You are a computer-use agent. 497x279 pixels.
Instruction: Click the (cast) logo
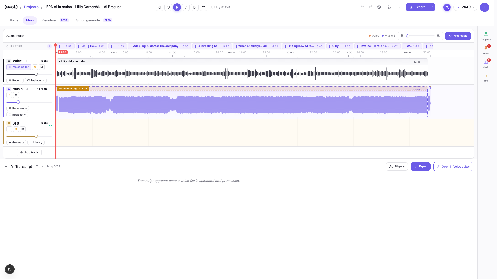click(11, 7)
